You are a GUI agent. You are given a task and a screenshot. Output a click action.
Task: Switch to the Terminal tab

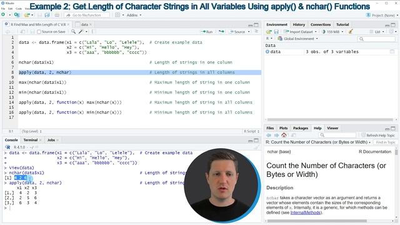[31, 140]
